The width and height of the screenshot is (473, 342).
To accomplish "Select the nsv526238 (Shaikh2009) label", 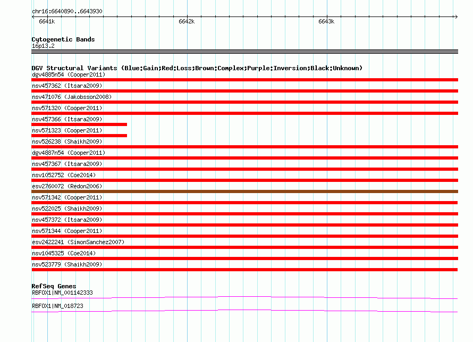I will (67, 141).
